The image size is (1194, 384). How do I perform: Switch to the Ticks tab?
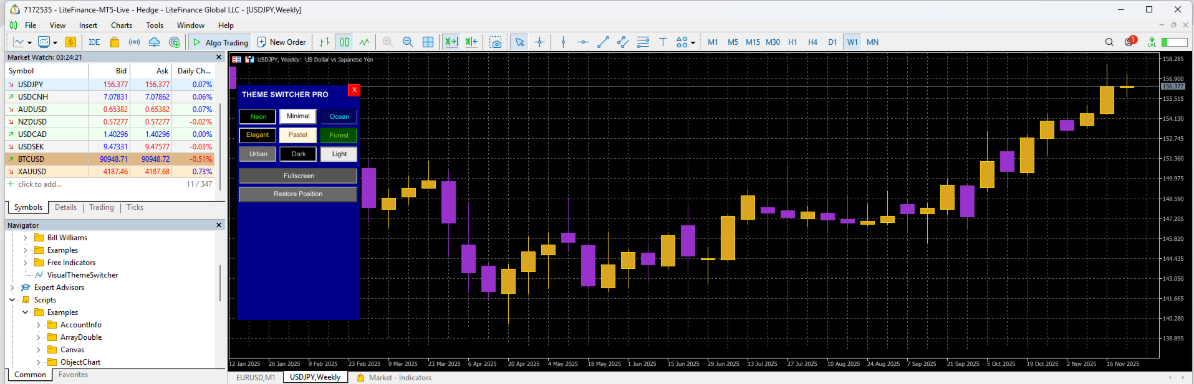coord(135,207)
